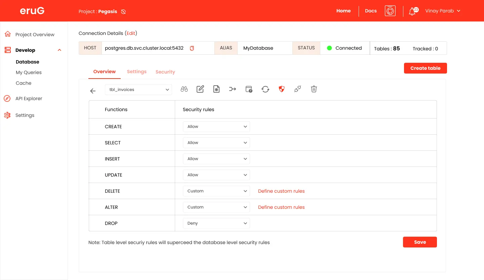Open the DROP security rule dropdown
Screen dimensions: 484x280
click(x=216, y=223)
